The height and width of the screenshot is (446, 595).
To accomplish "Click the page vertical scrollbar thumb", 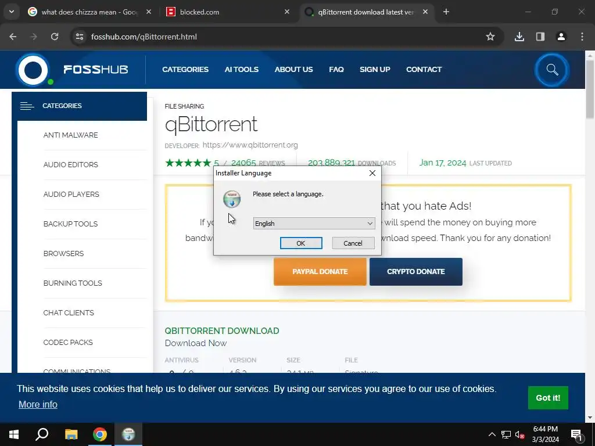I will (590, 89).
